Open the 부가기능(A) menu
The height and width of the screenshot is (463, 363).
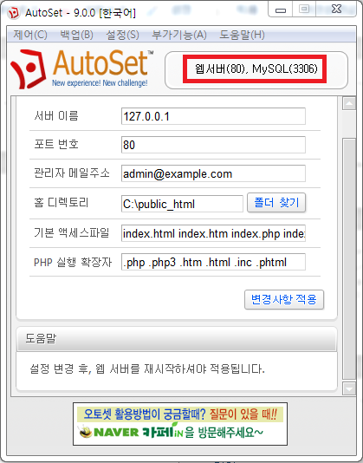coord(178,35)
